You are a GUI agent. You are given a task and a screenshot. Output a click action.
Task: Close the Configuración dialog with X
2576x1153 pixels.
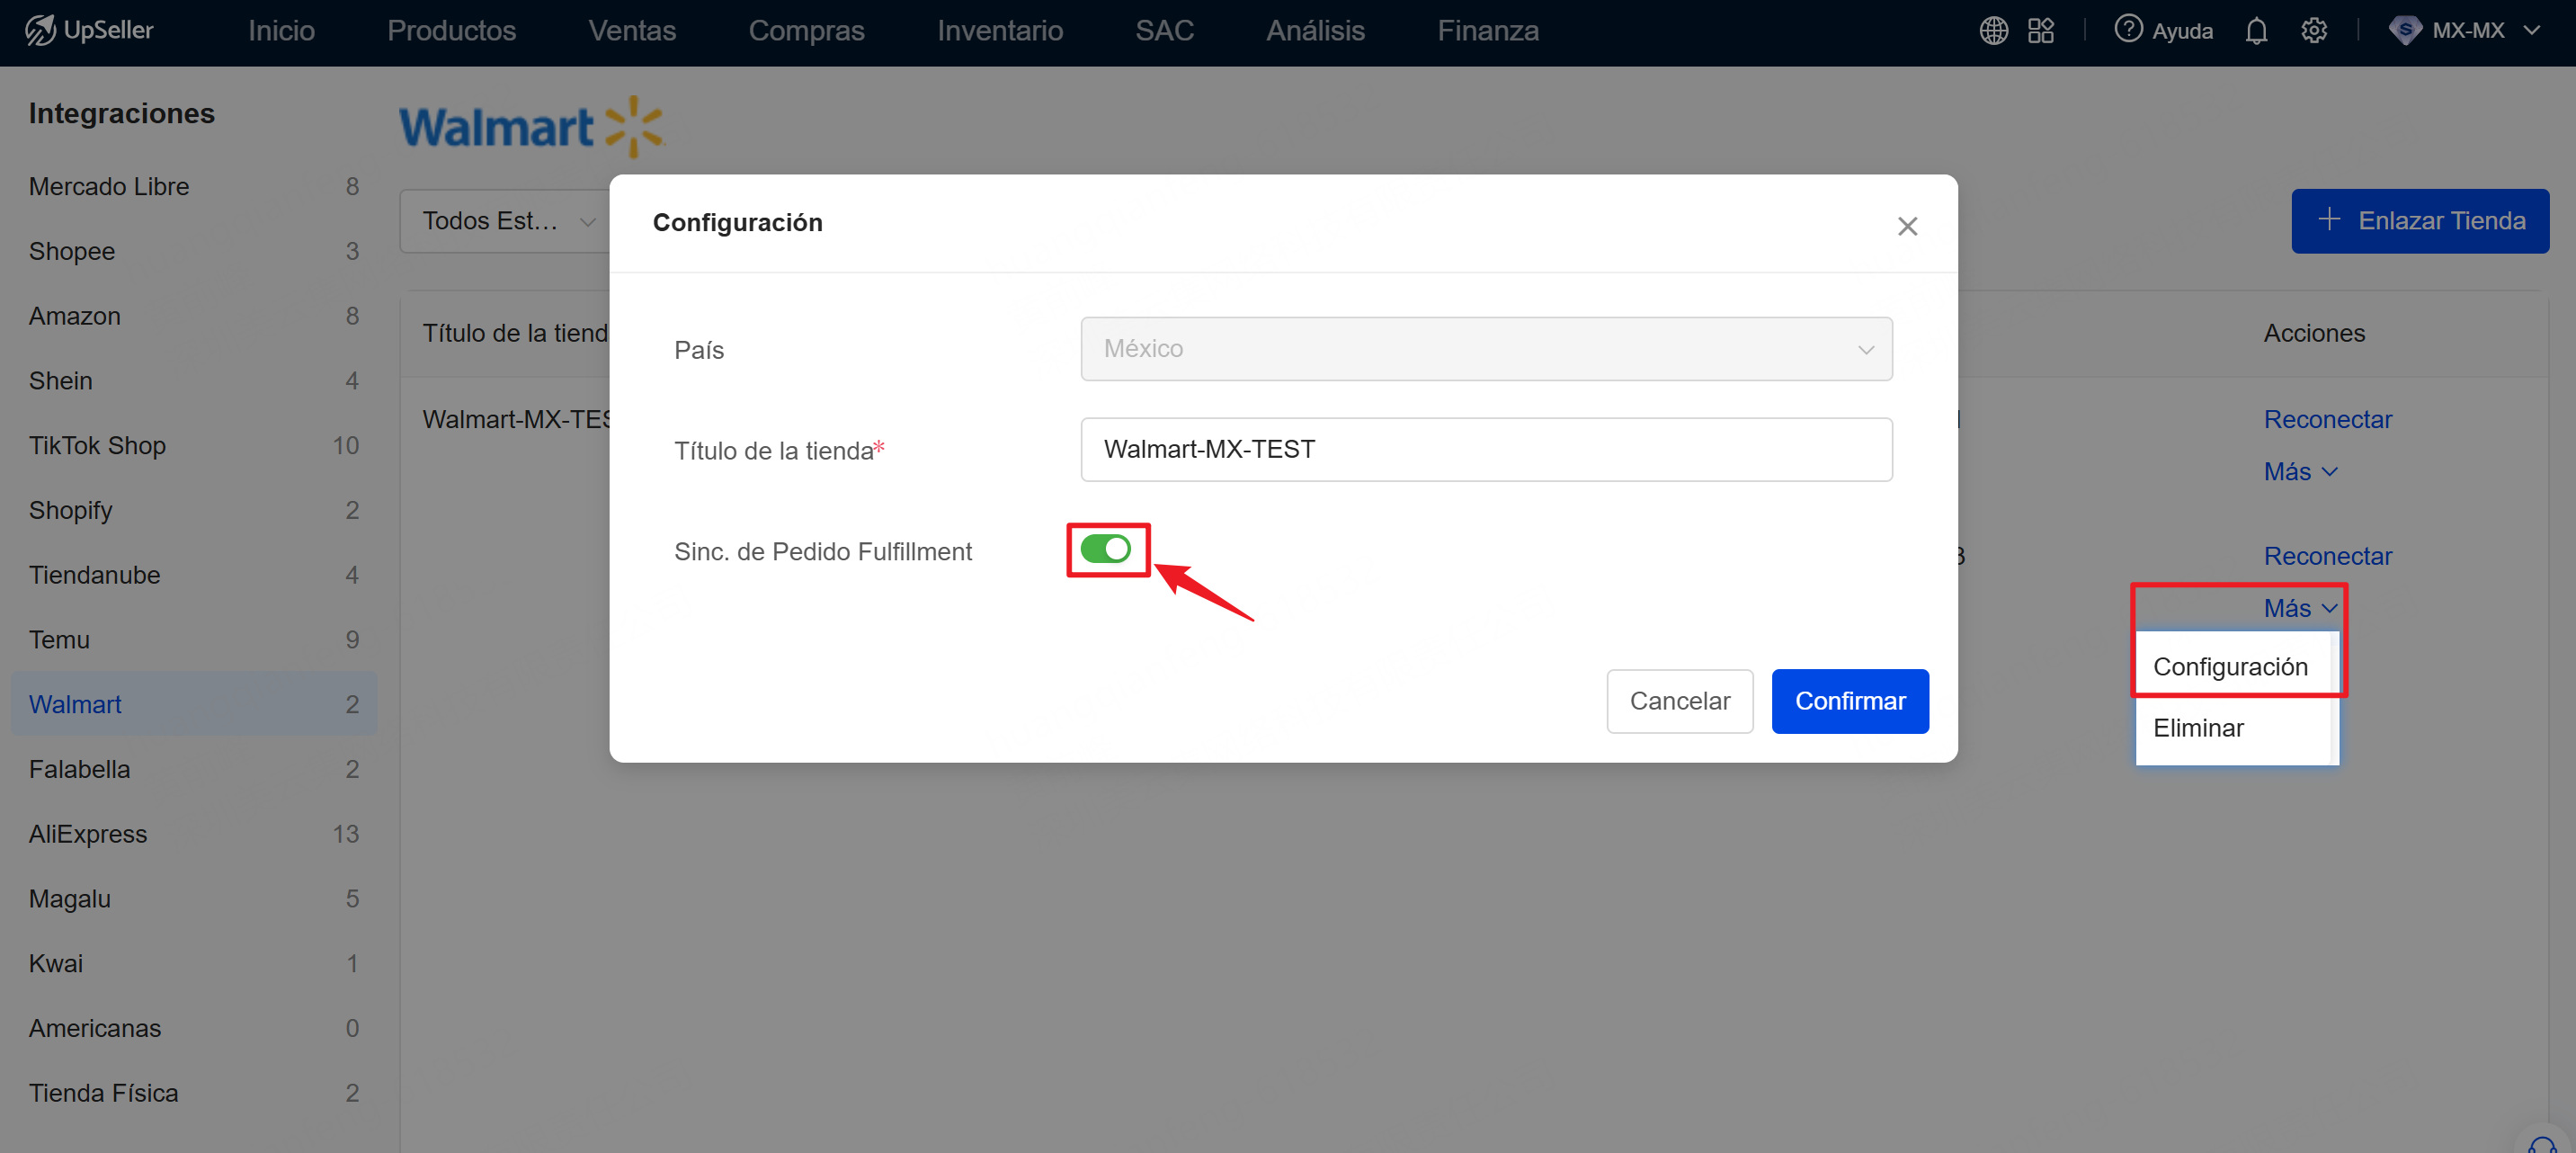1907,226
